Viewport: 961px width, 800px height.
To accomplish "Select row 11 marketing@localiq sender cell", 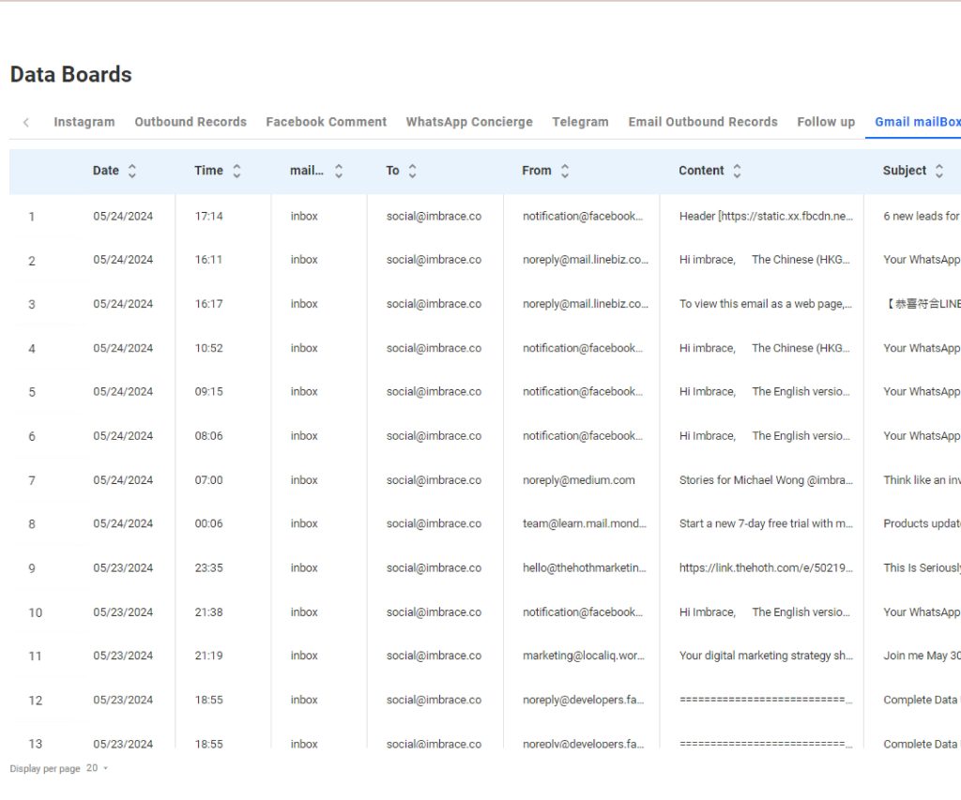I will (583, 657).
